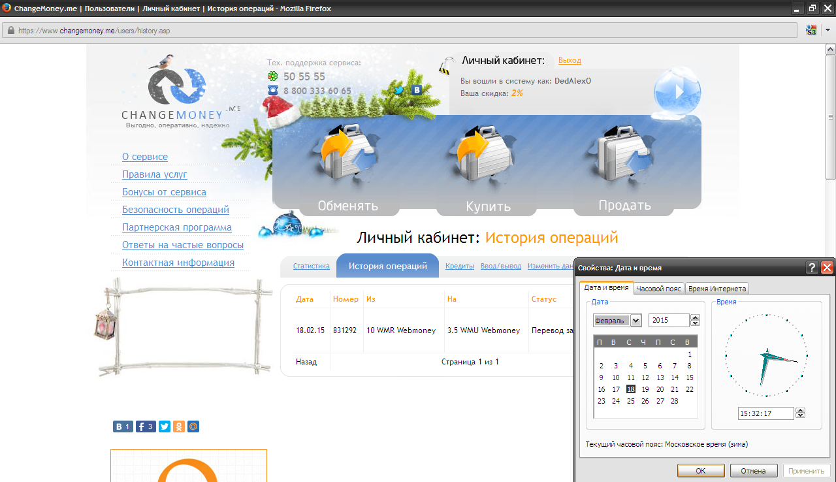Screen dimensions: 836x482
Task: Open Контактная информация link
Action: [x=178, y=263]
